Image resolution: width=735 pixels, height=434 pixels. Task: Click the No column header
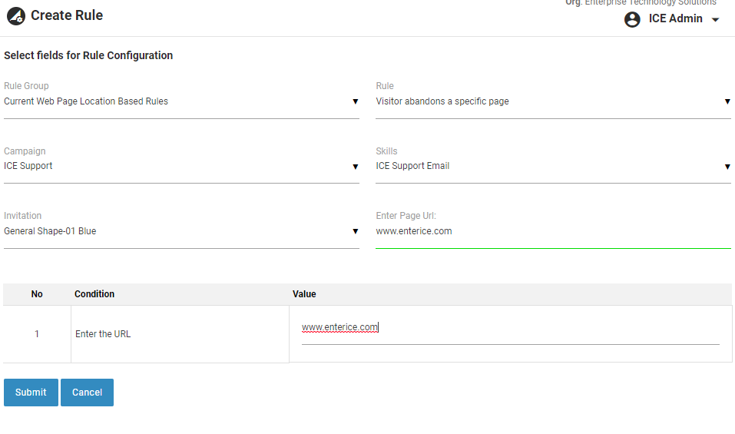[x=37, y=294]
